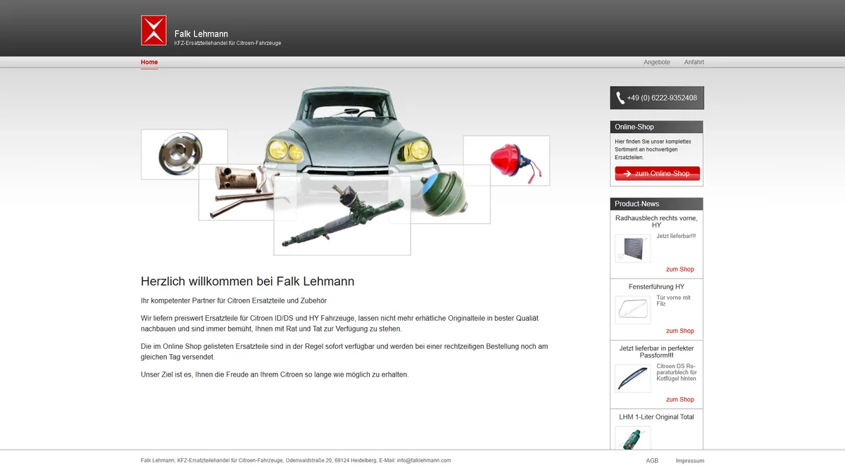Screen dimensions: 845x475
Task: Open the Angebote menu item
Action: (657, 62)
